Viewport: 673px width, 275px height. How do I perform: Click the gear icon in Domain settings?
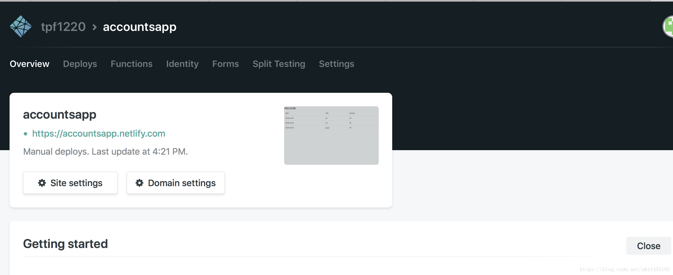140,183
